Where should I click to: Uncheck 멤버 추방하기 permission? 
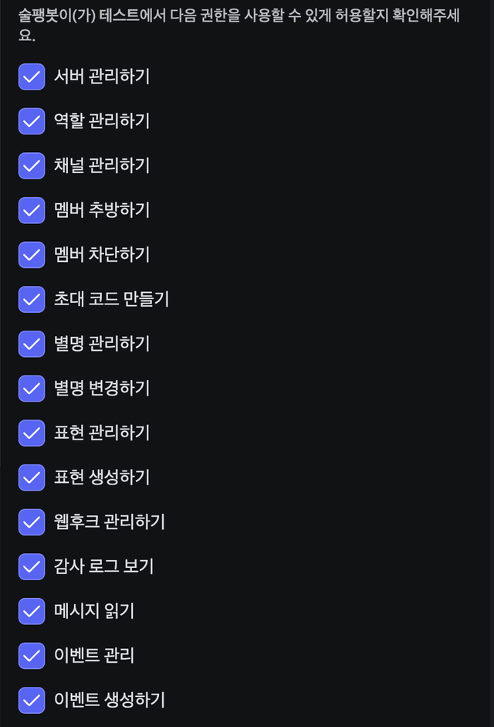tap(32, 210)
